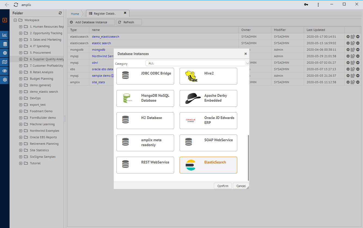Select the Apache Derby Embedded card
The width and height of the screenshot is (363, 228).
click(x=208, y=98)
